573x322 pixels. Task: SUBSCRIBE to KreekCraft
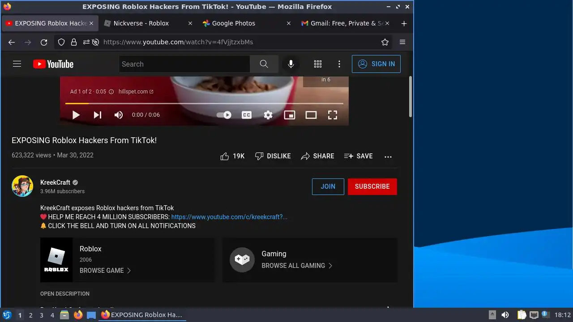(x=372, y=186)
